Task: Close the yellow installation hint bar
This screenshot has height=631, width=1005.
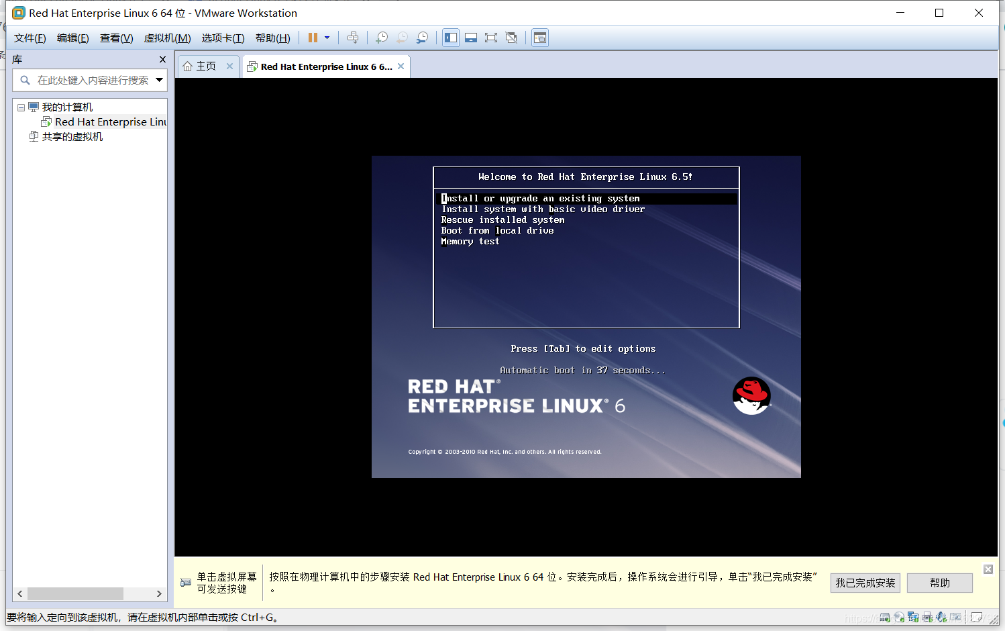Action: point(988,569)
